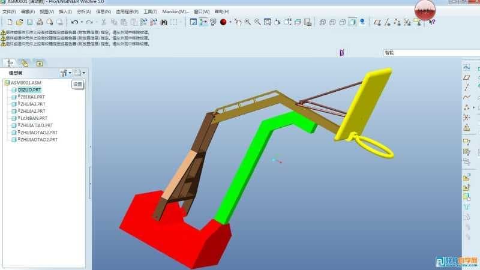Click the Zoom Out magnifier icon
Image resolution: width=480 pixels, height=270 pixels.
coord(257,22)
